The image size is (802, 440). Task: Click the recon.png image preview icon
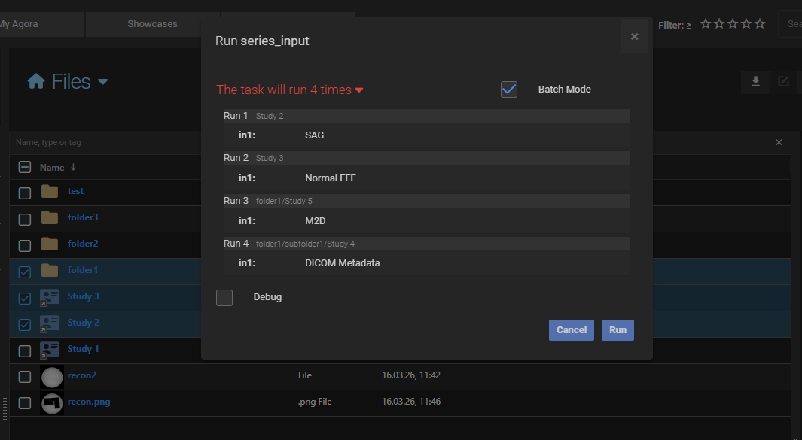pyautogui.click(x=51, y=402)
